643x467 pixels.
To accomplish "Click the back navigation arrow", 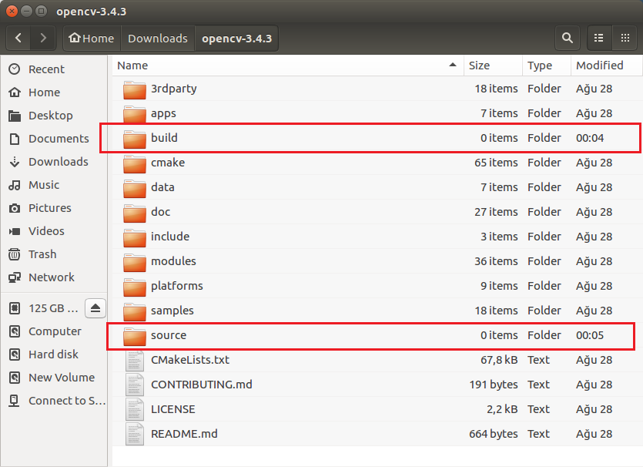I will (18, 38).
